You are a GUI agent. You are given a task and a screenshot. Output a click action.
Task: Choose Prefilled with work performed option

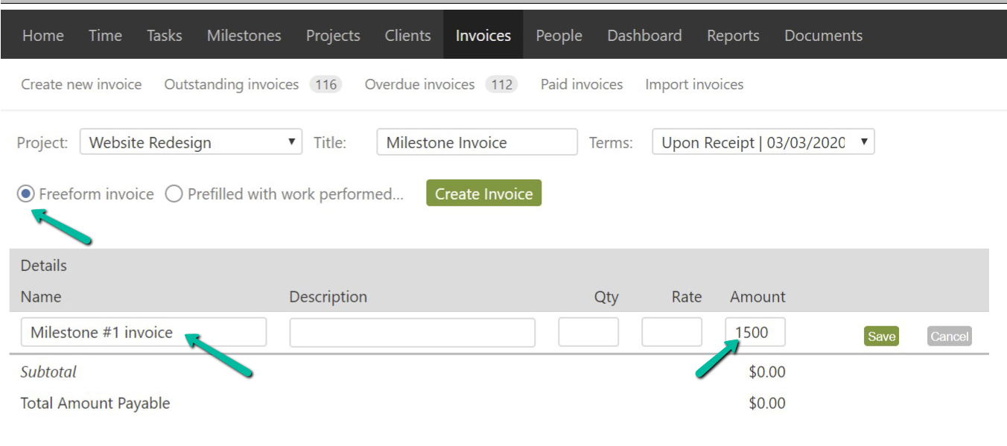point(174,194)
